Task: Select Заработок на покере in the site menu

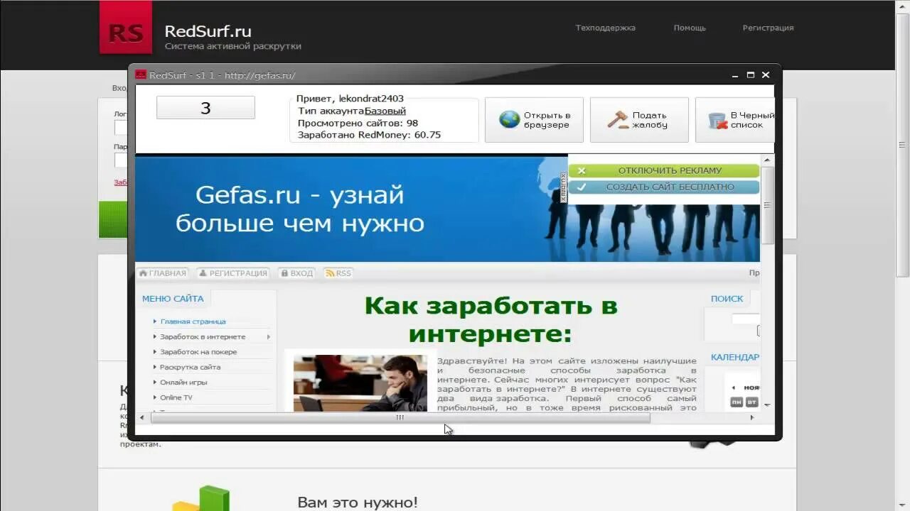Action: point(198,352)
